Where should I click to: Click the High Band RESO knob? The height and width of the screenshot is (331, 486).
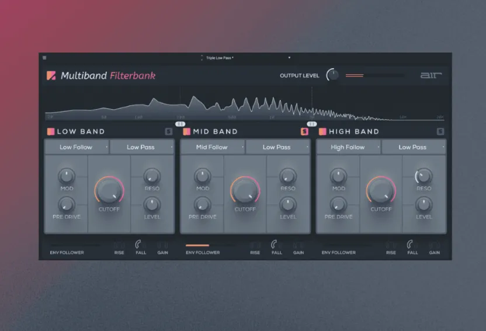click(x=423, y=176)
